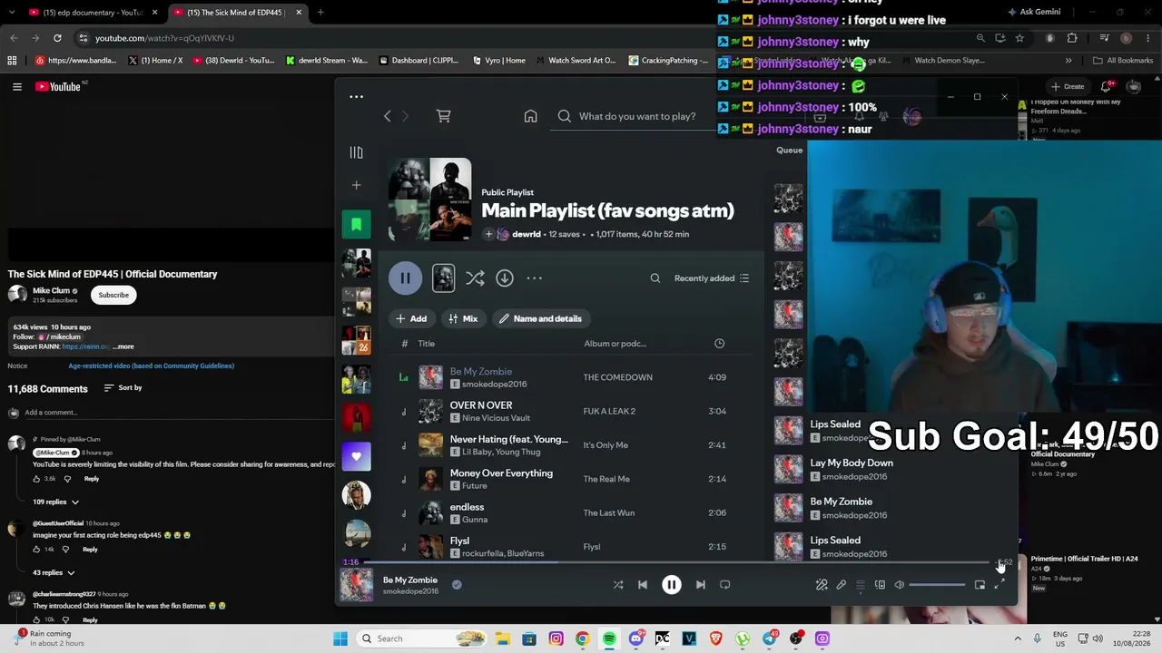Mute Spotify with the speaker icon
The height and width of the screenshot is (653, 1162).
[900, 585]
